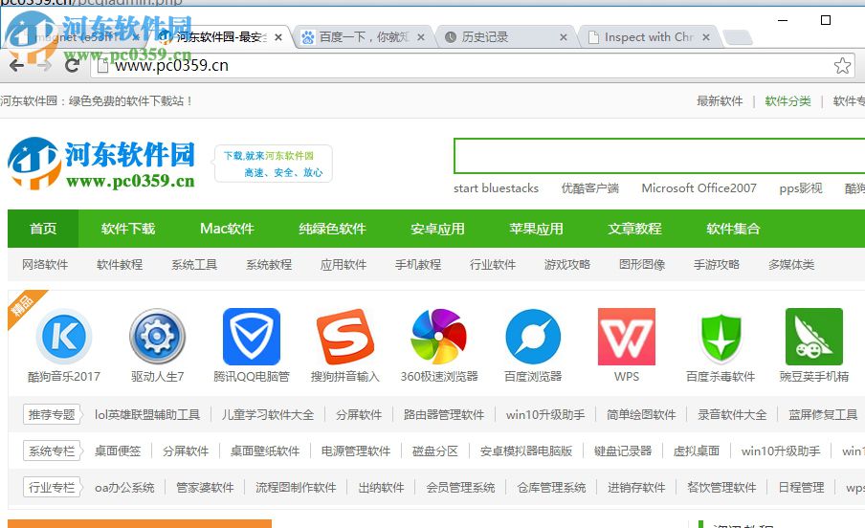Open the lol英雄联盟辅助工具 topic

point(147,414)
